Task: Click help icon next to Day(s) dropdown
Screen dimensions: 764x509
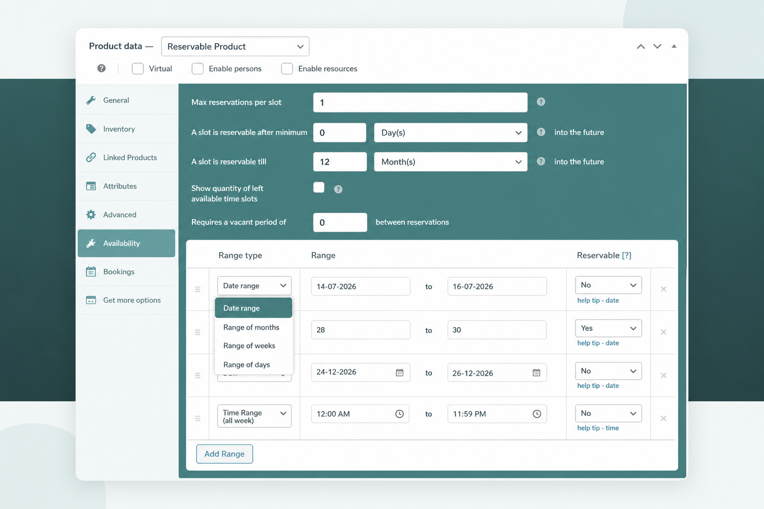Action: point(541,132)
